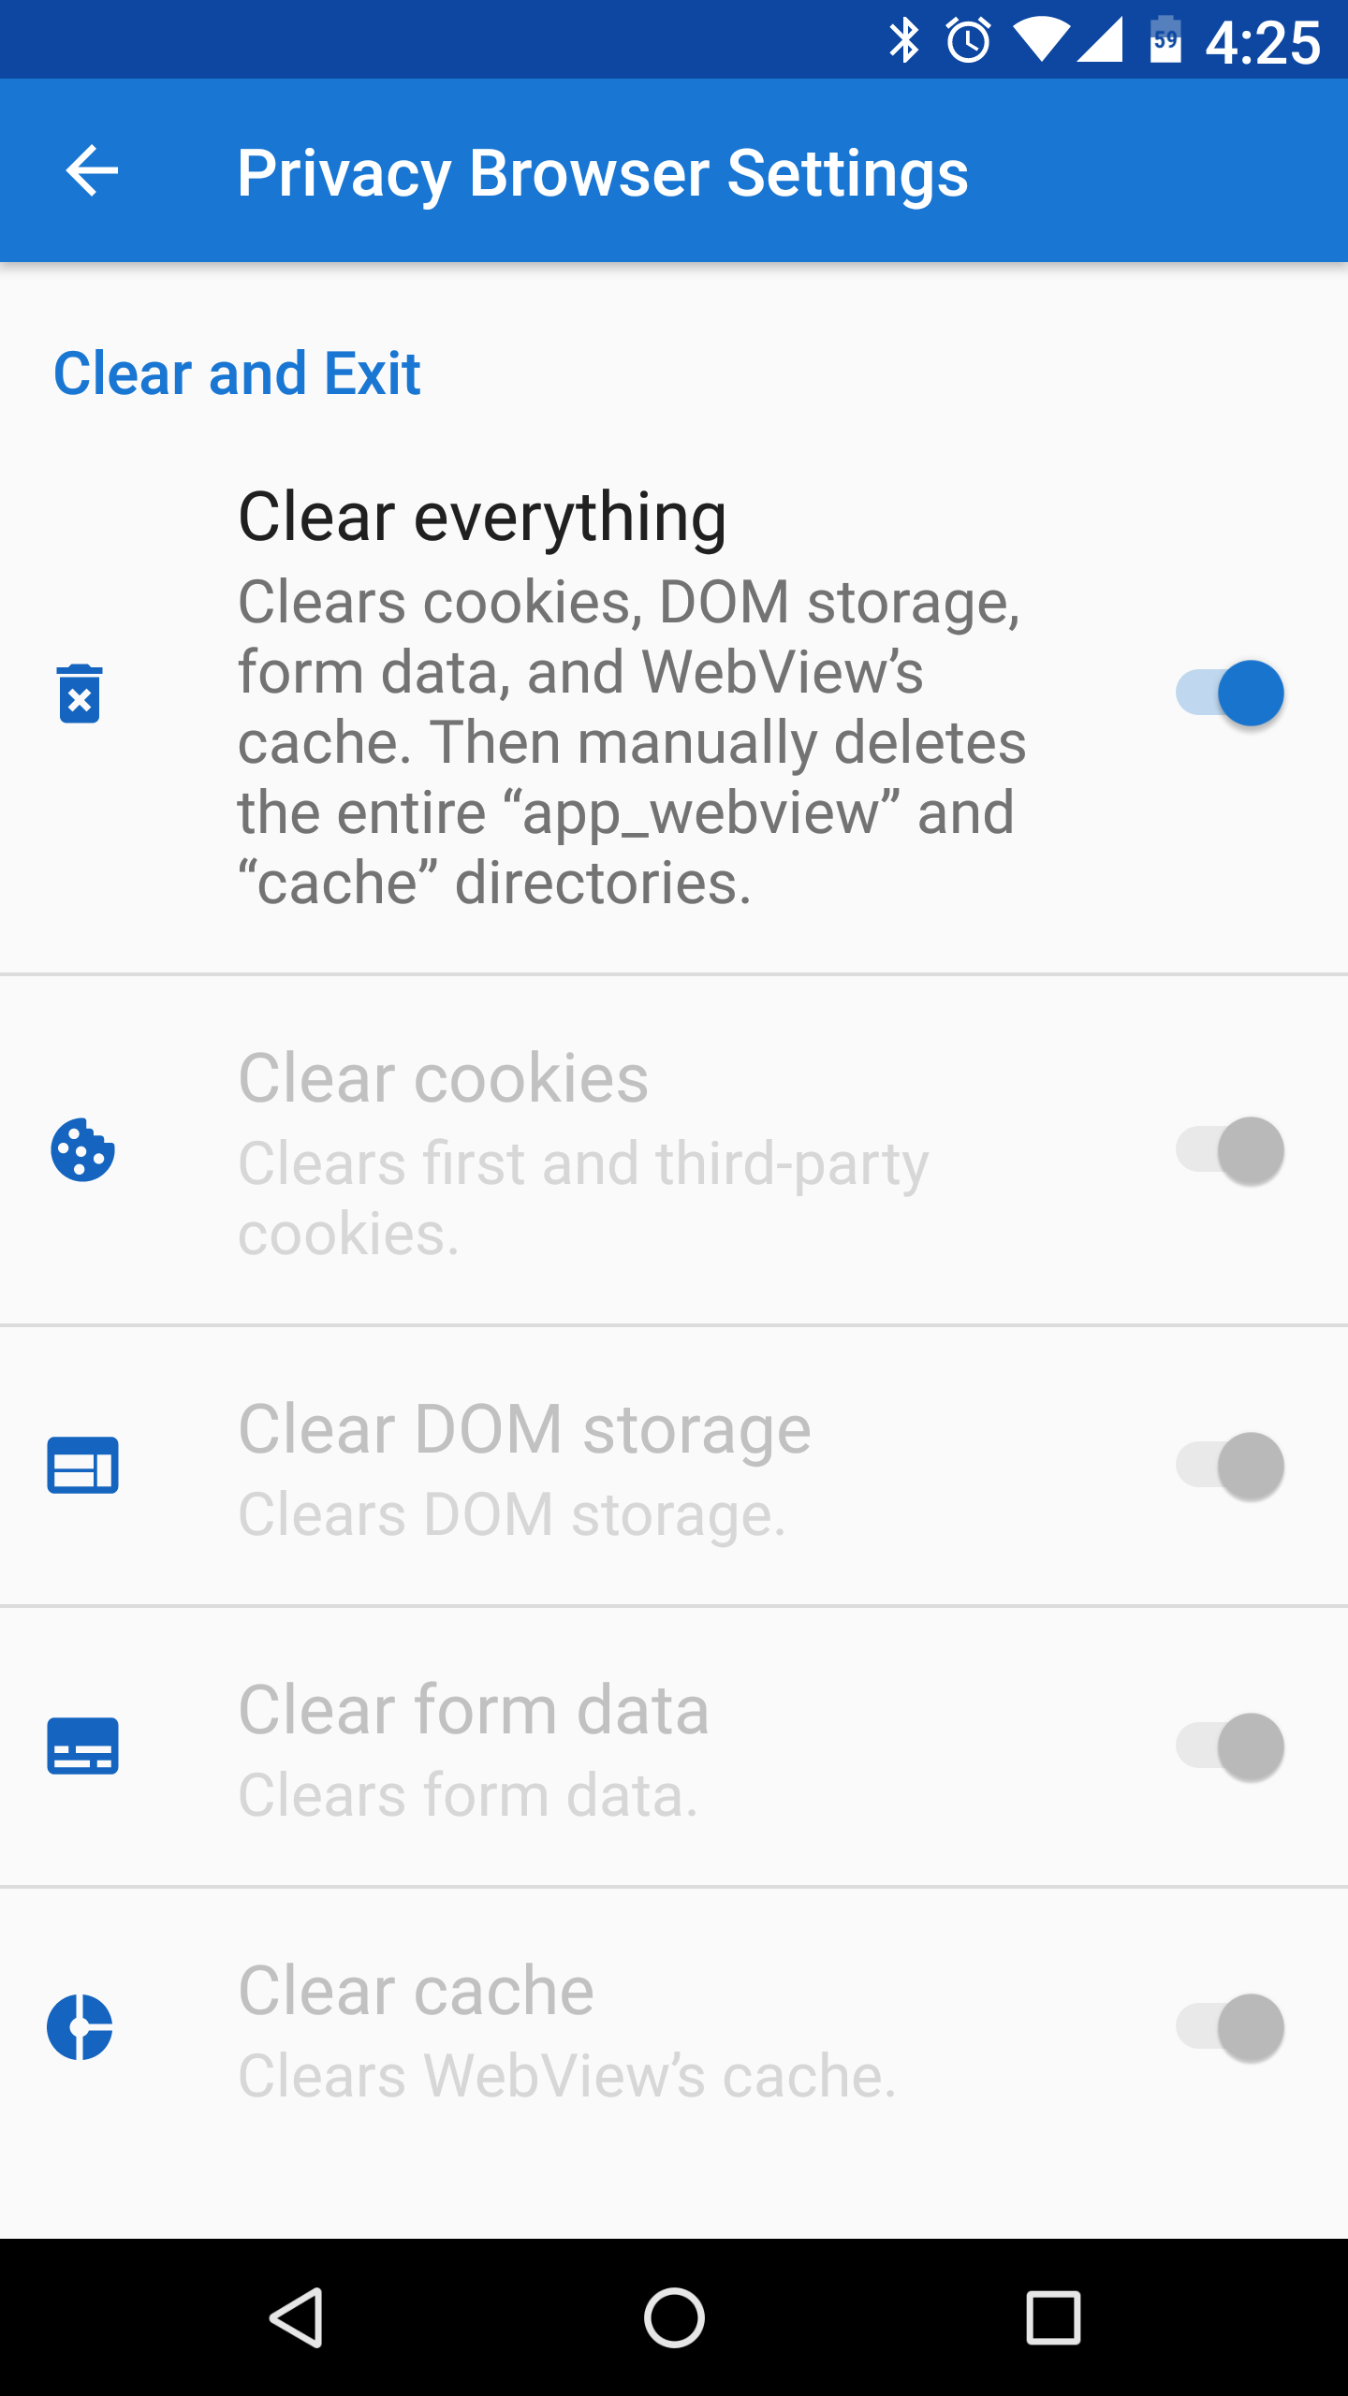Tap the Privacy Browser Settings title

click(602, 173)
